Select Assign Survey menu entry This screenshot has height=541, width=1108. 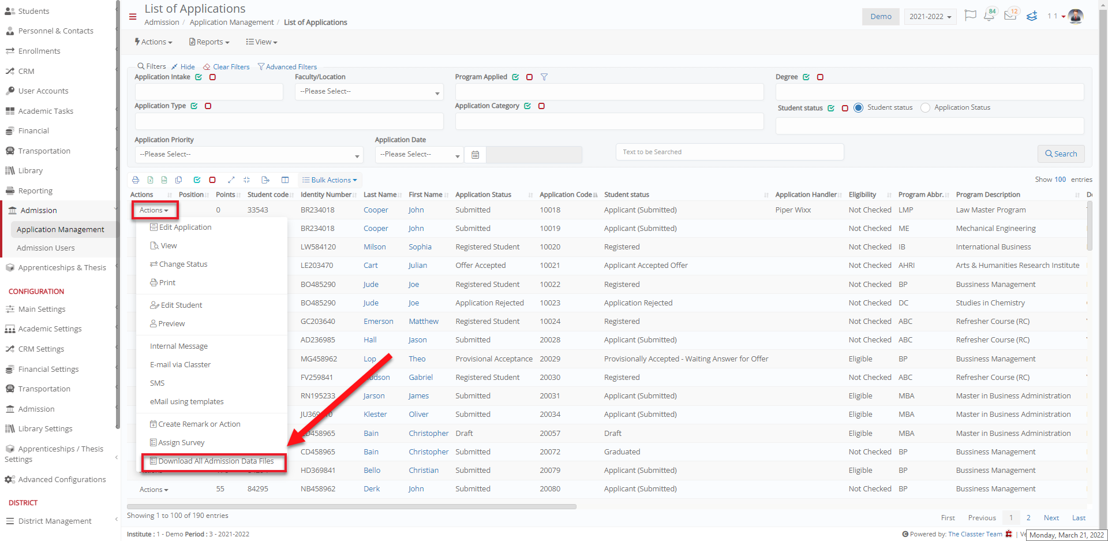[x=177, y=442]
